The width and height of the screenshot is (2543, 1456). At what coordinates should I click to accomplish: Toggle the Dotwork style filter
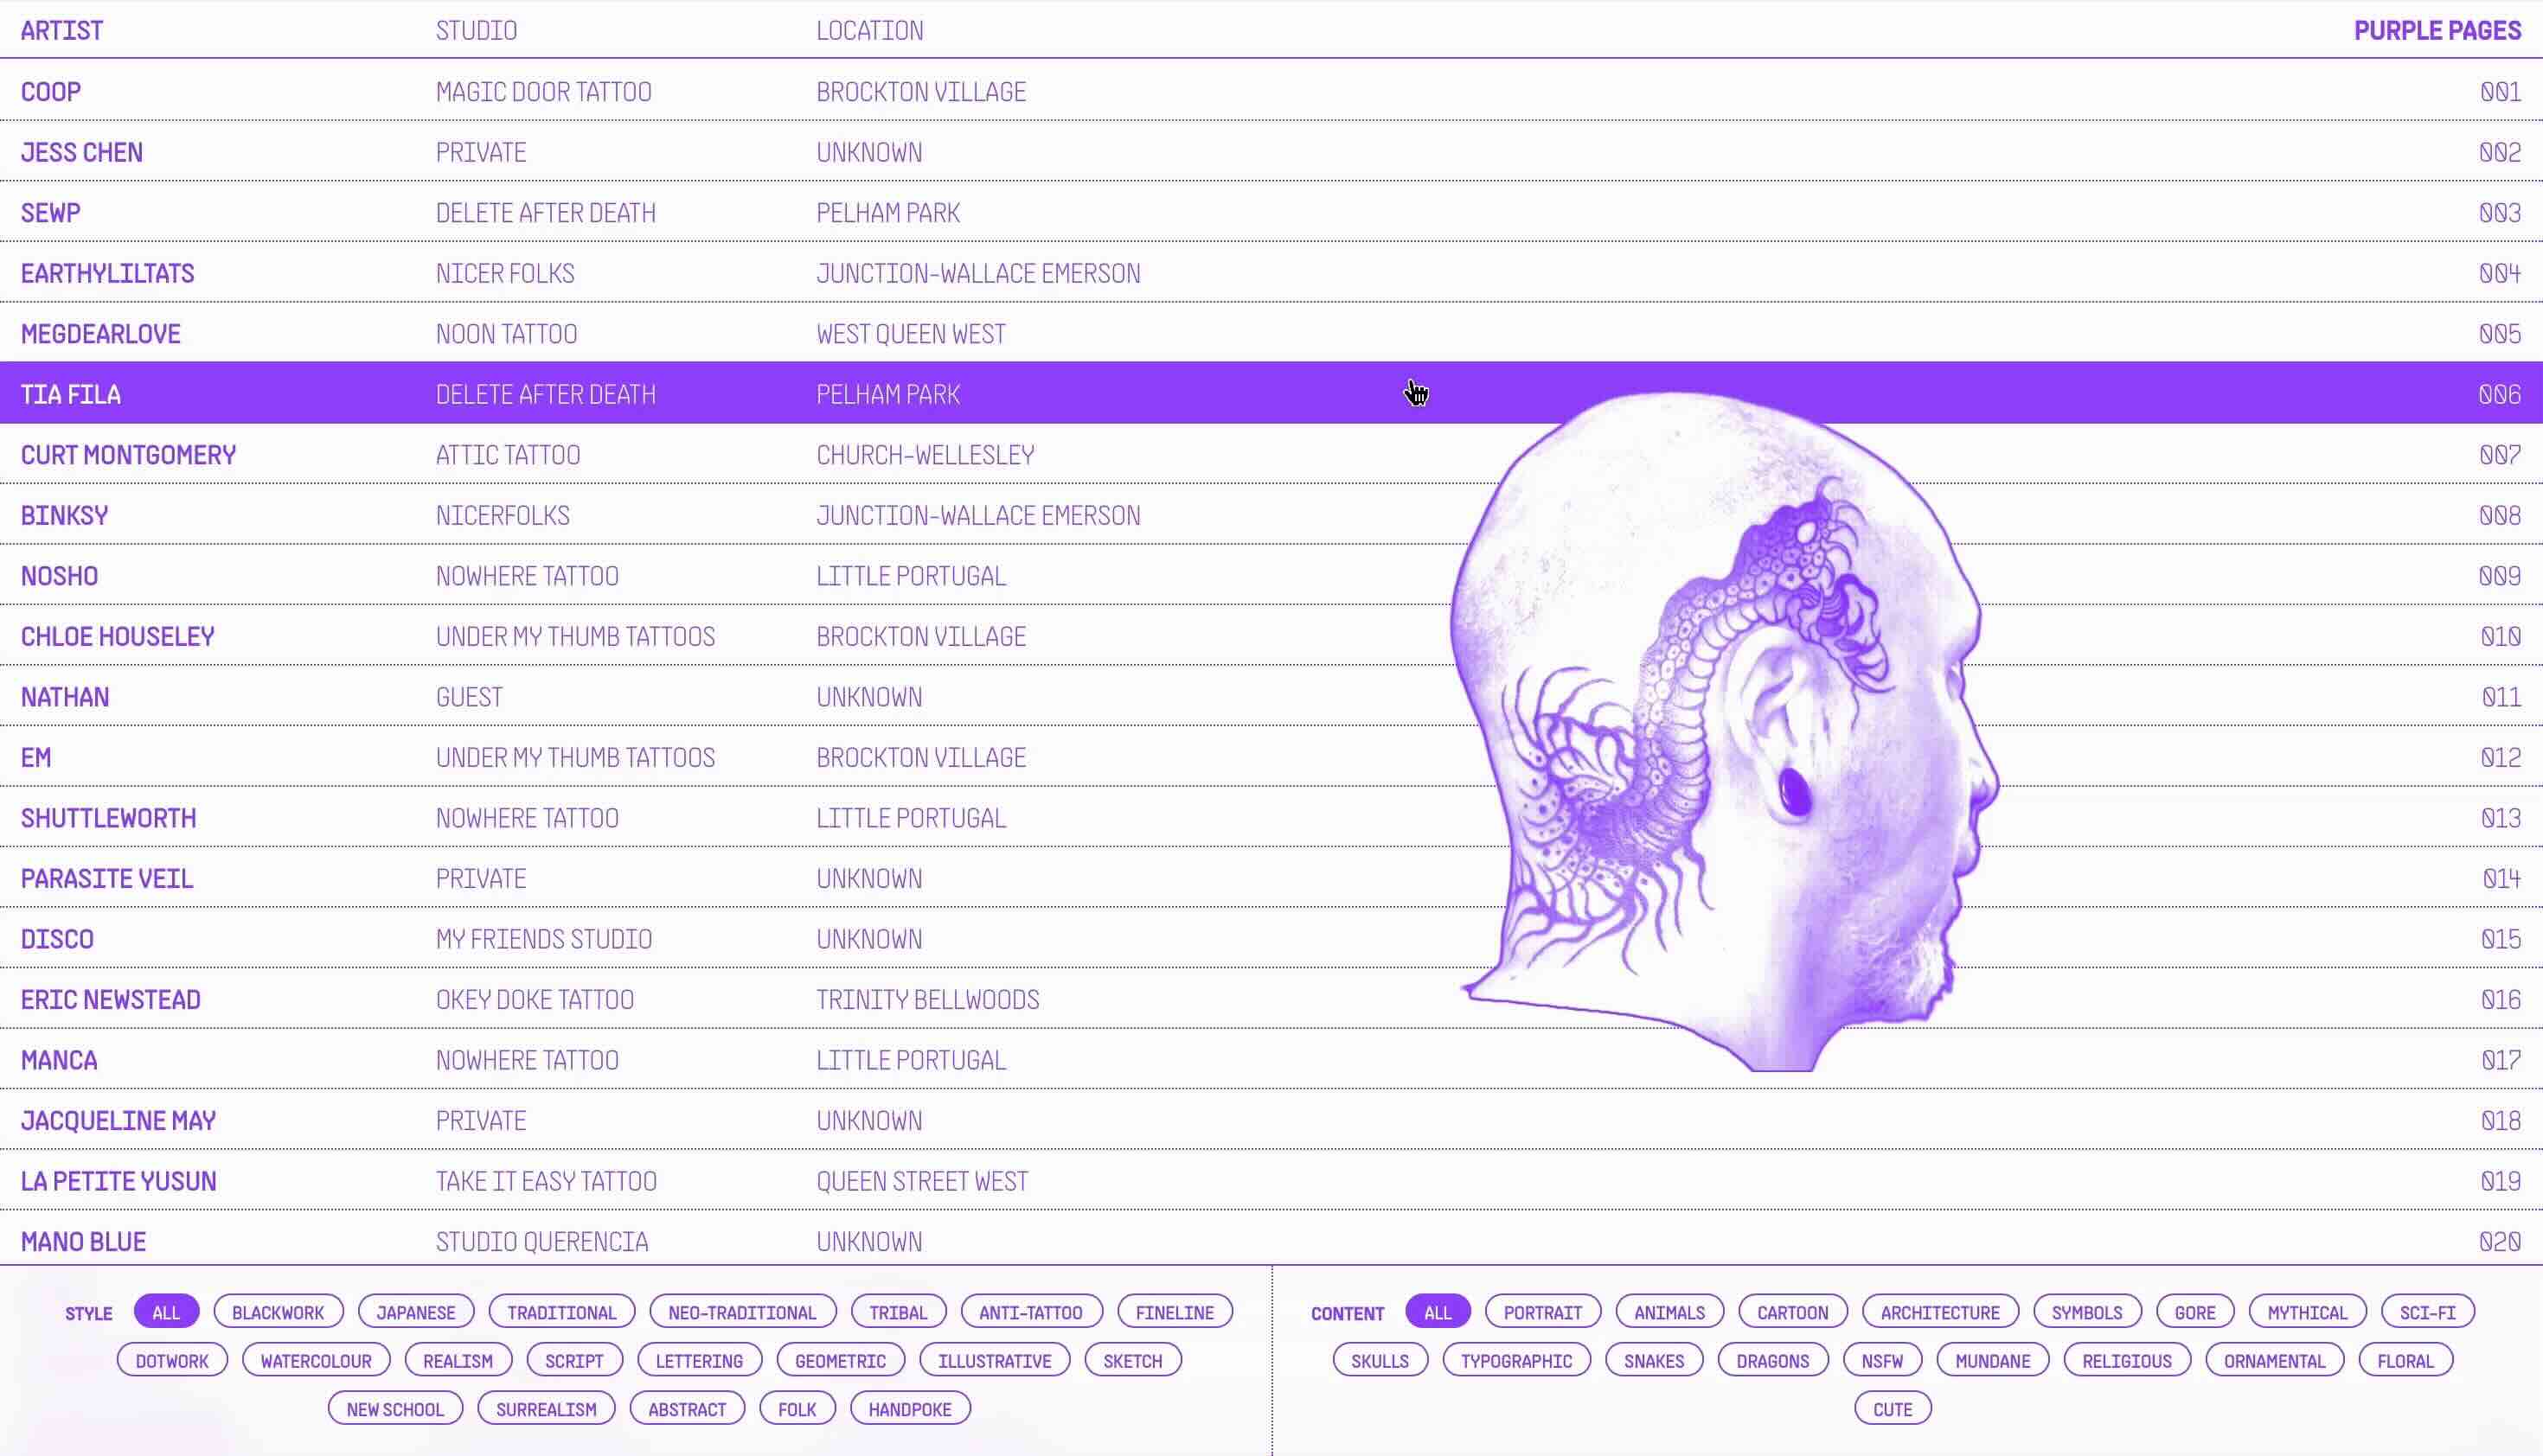point(172,1360)
